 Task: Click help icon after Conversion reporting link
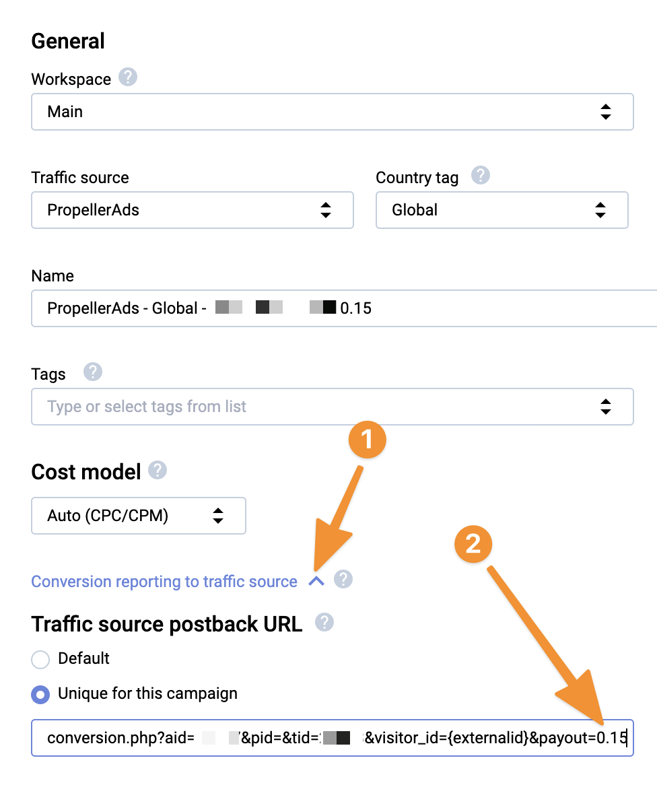343,579
